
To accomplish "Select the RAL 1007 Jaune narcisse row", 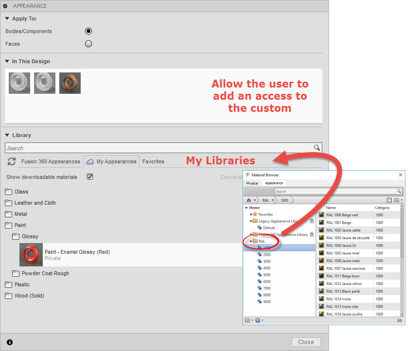I will tap(359, 268).
